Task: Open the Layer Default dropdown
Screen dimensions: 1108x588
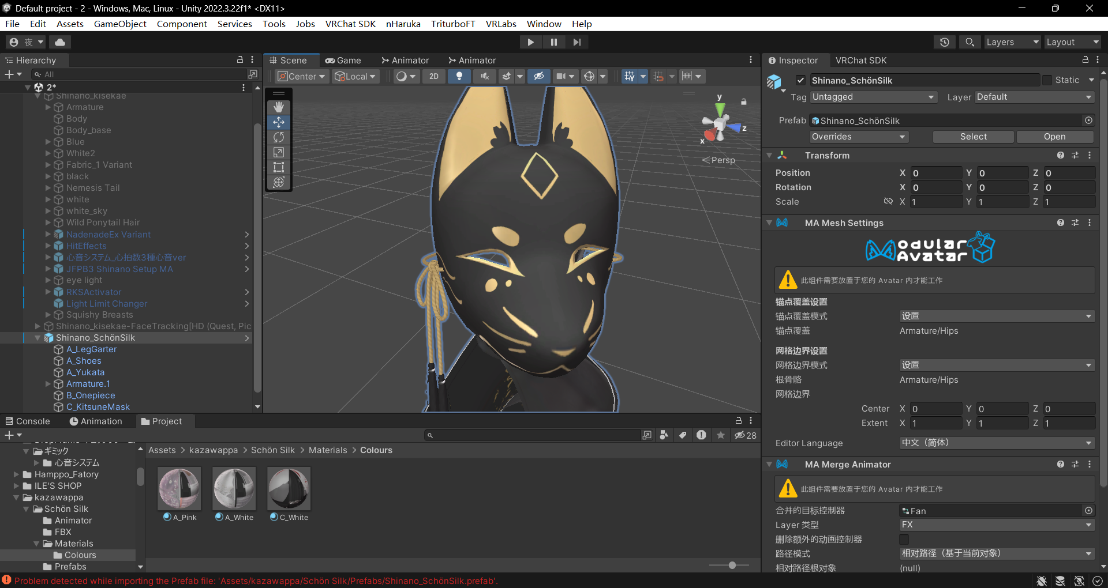Action: 1034,97
